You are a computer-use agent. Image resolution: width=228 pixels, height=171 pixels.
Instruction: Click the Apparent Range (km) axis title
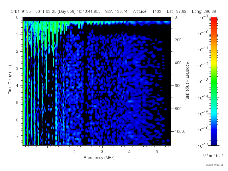pyautogui.click(x=188, y=81)
